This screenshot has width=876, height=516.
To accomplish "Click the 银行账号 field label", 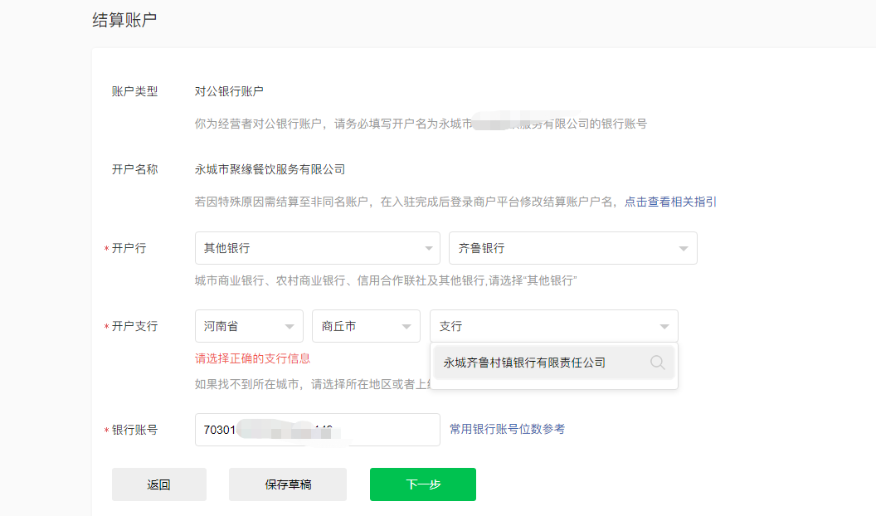I will pyautogui.click(x=134, y=430).
